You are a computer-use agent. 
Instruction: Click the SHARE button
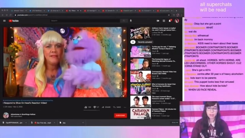tap(106, 107)
